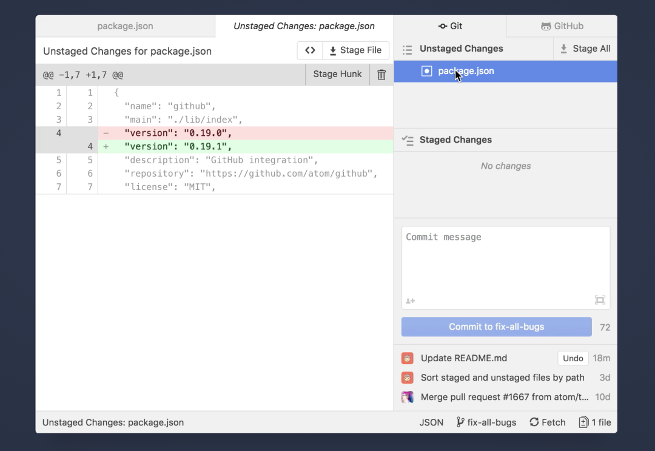The image size is (655, 451).
Task: Undo the Update README.md commit
Action: [573, 358]
